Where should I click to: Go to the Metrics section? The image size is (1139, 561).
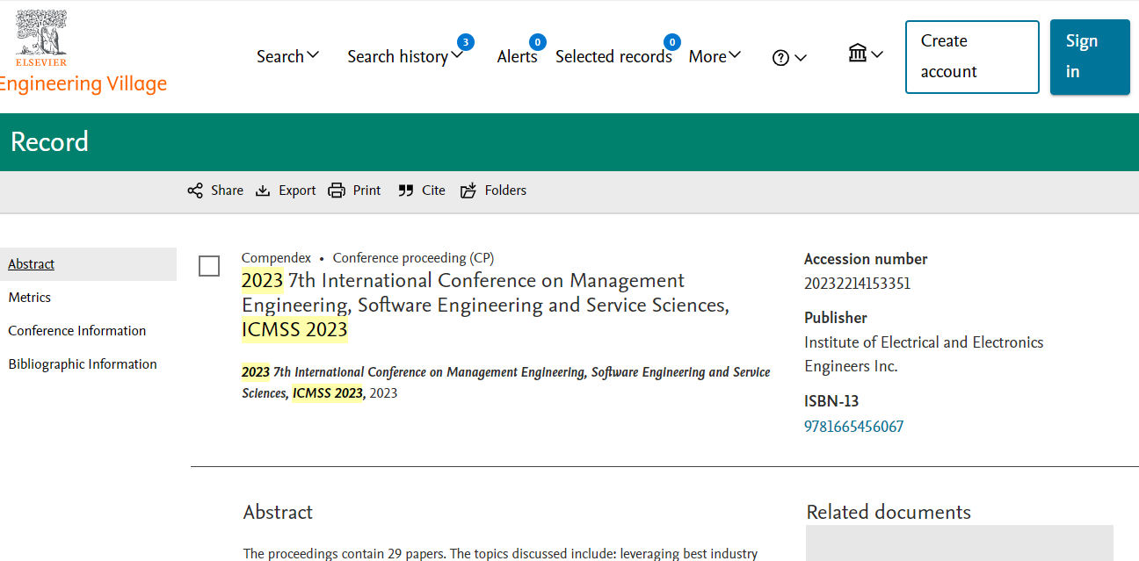coord(30,298)
